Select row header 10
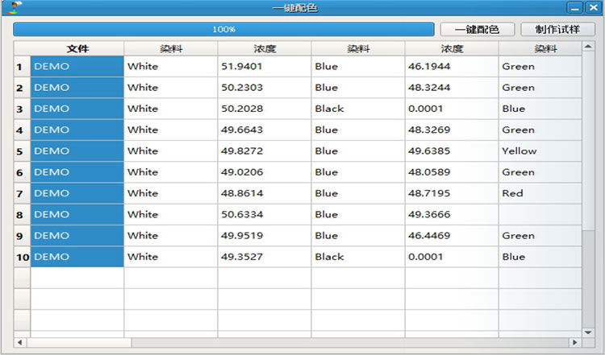605x355 pixels. click(x=22, y=258)
